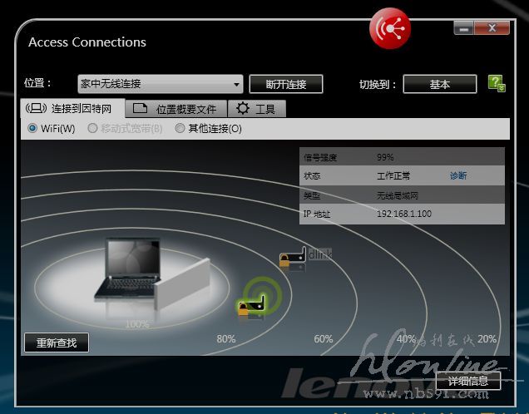Viewport: 529px width, 414px height.
Task: Open the 位置 dropdown 家中无线连接
Action: [x=161, y=84]
